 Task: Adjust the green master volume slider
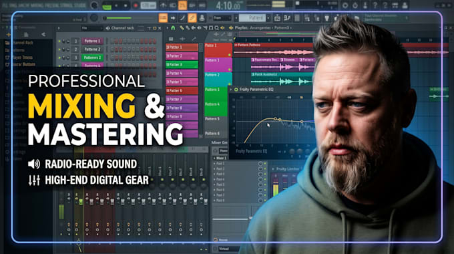119,18
